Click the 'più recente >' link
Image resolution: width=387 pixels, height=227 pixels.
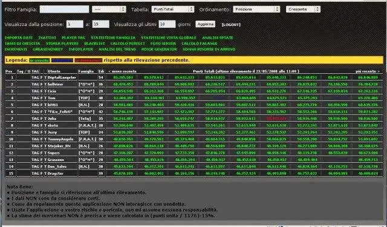368,71
